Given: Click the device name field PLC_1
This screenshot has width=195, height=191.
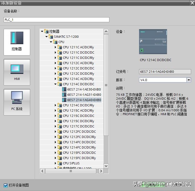Looking at the screenshot, I should point(57,20).
